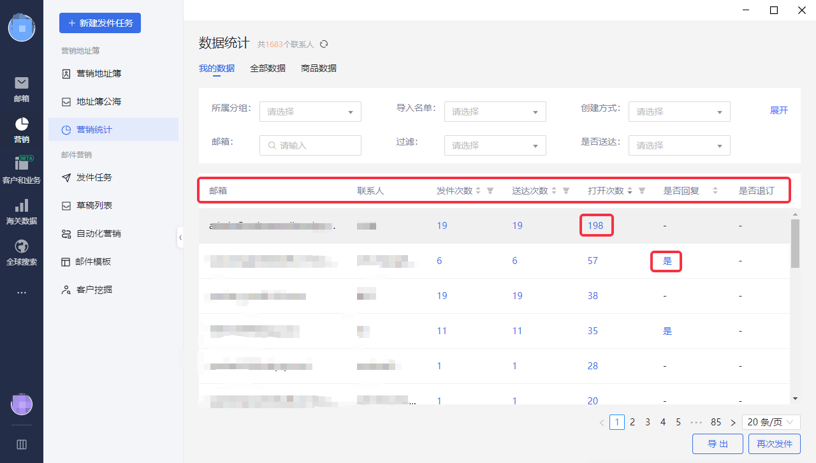Open the 所属分组 dropdown
This screenshot has width=816, height=463.
(x=310, y=112)
